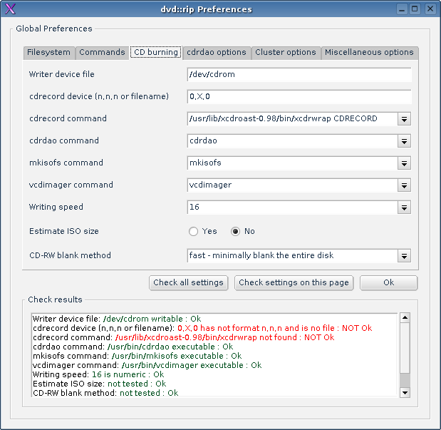
Task: Click the 'Writer device file: /dev/cdrom writable' result line
Action: [117, 319]
